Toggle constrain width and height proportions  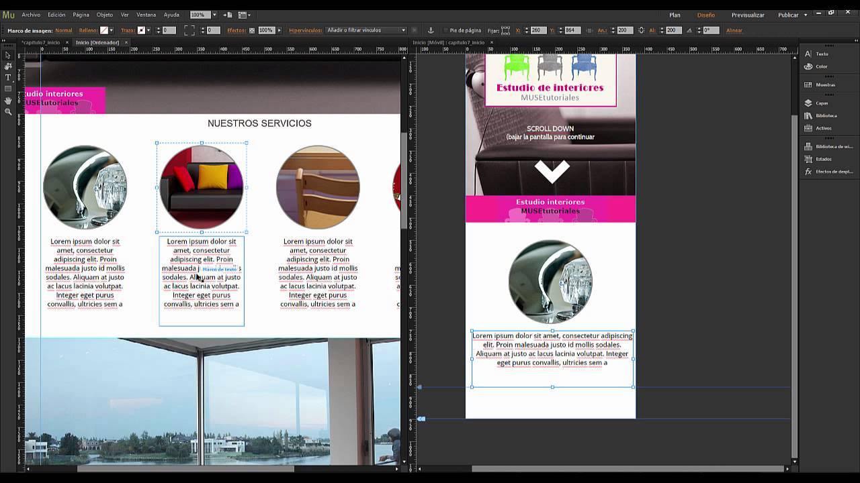click(x=641, y=30)
